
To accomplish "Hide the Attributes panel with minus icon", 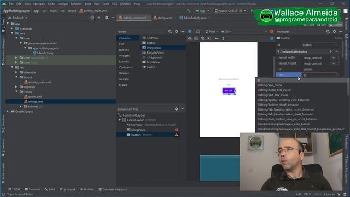I will click(x=341, y=32).
